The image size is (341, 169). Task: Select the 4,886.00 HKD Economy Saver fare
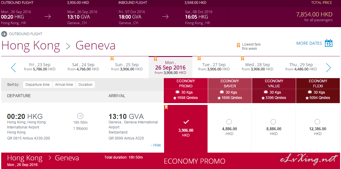[229, 122]
